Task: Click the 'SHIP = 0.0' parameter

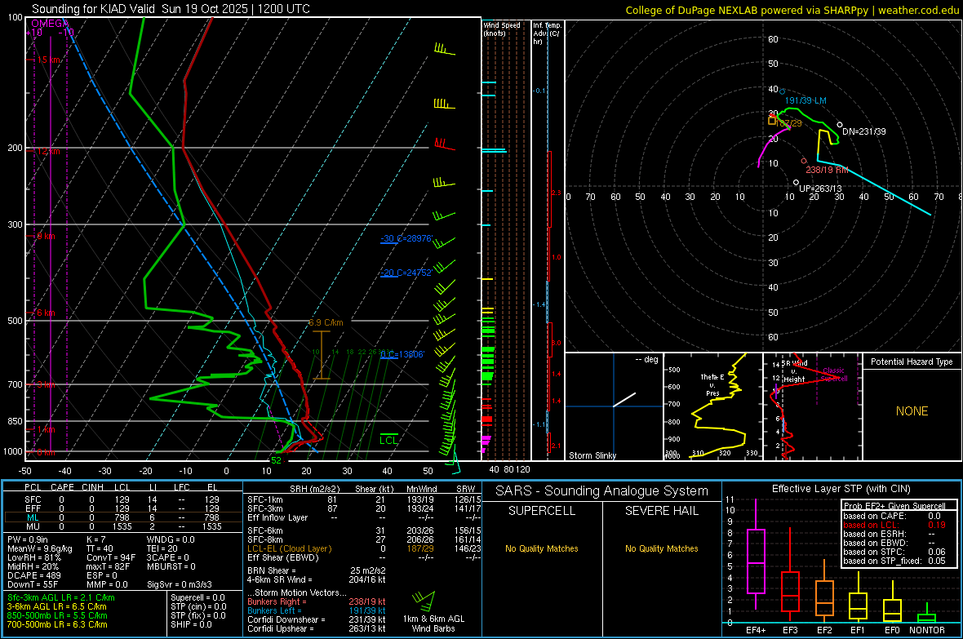Action: tap(191, 624)
